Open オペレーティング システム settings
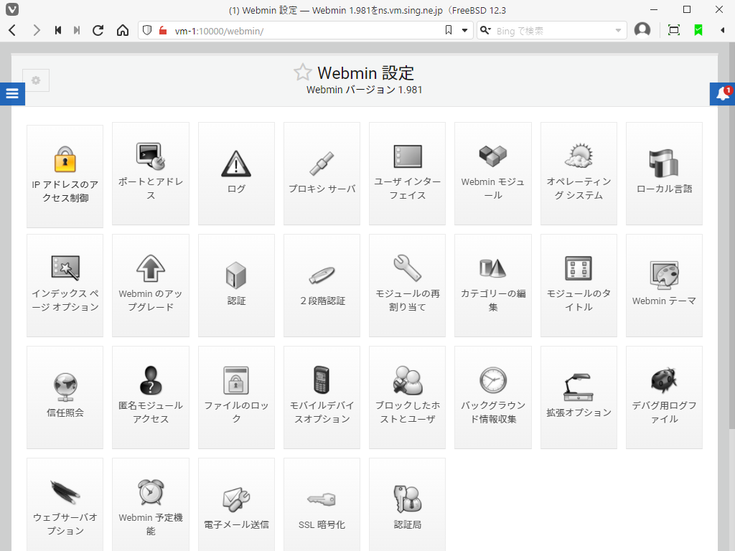The width and height of the screenshot is (735, 551). [x=579, y=174]
